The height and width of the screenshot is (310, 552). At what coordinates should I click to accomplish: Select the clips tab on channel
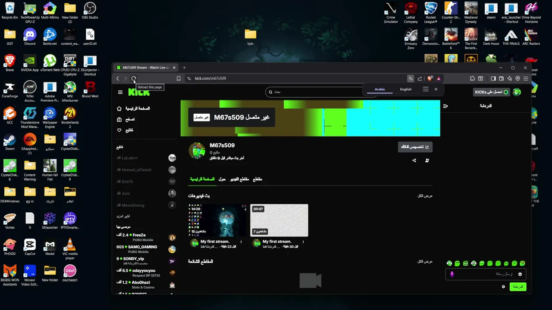click(x=257, y=179)
